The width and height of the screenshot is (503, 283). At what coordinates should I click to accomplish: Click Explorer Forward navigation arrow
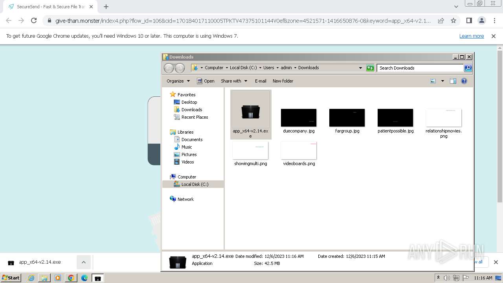point(180,68)
